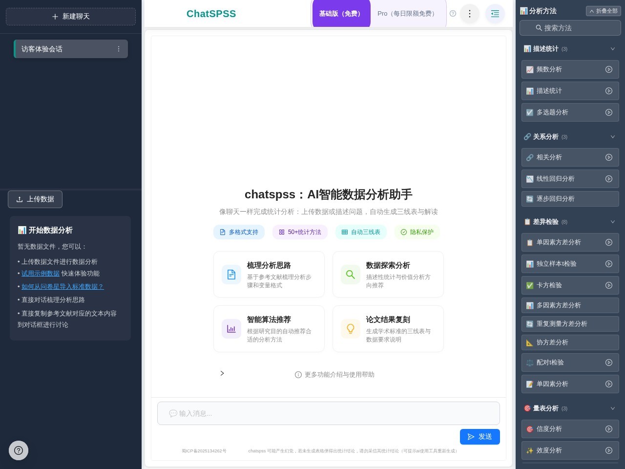
Task: Click the play icon on 线性回归分析
Action: (x=609, y=179)
